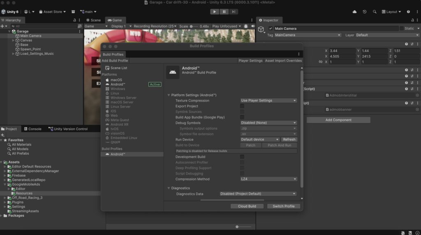Image resolution: width=421 pixels, height=235 pixels.
Task: Toggle the Hierarchy panel lock icon
Action: pyautogui.click(x=74, y=20)
